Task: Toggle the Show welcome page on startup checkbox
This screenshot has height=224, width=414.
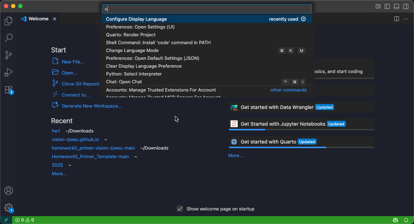Action: point(180,209)
